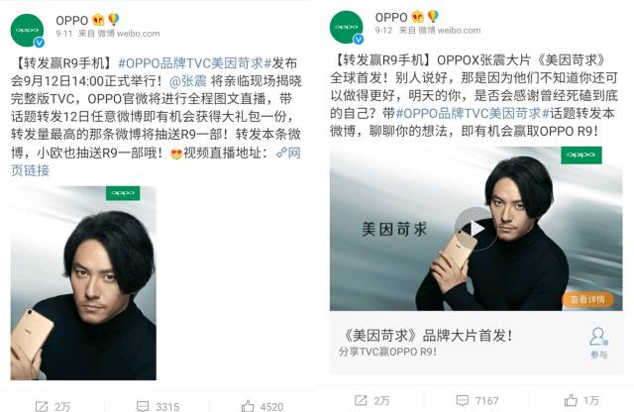Click OPPO username on right post

(x=391, y=18)
